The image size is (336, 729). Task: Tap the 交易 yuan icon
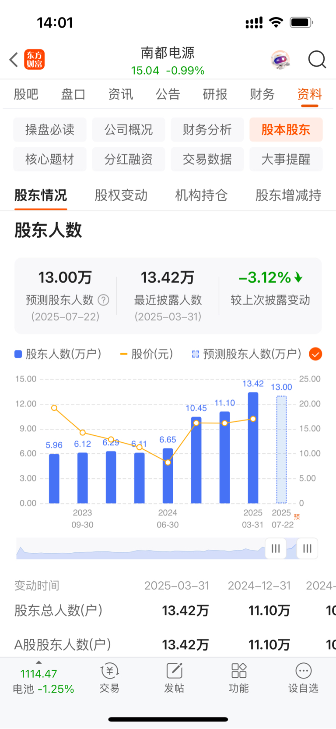(x=109, y=671)
